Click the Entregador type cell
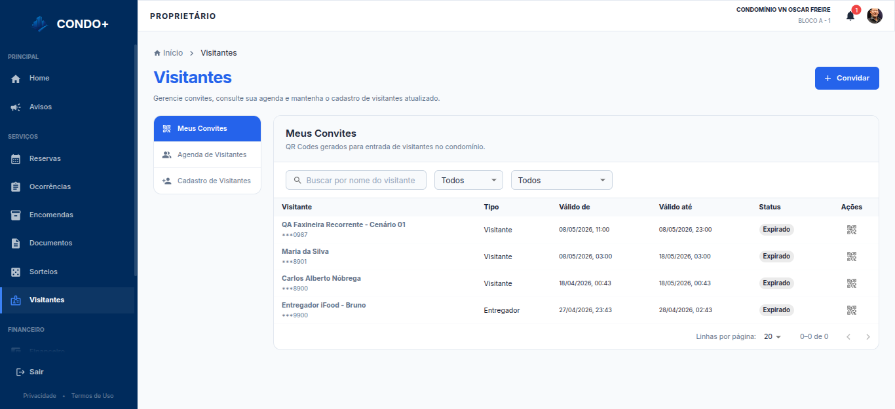This screenshot has width=895, height=409. pos(502,310)
